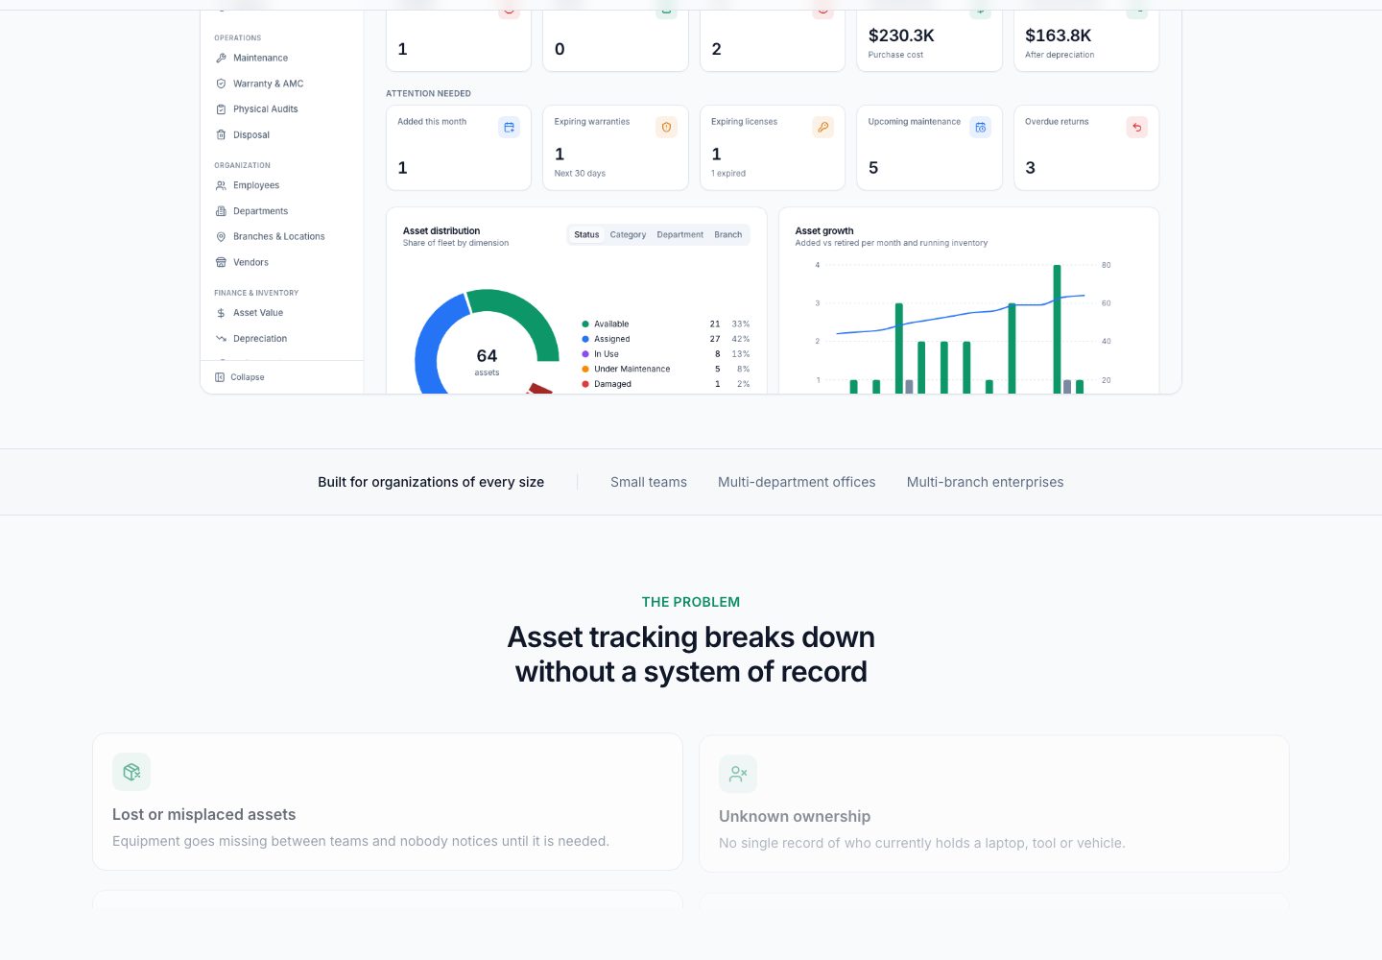Open the Maintenance page link
Viewport: 1382px width, 960px height.
(260, 59)
